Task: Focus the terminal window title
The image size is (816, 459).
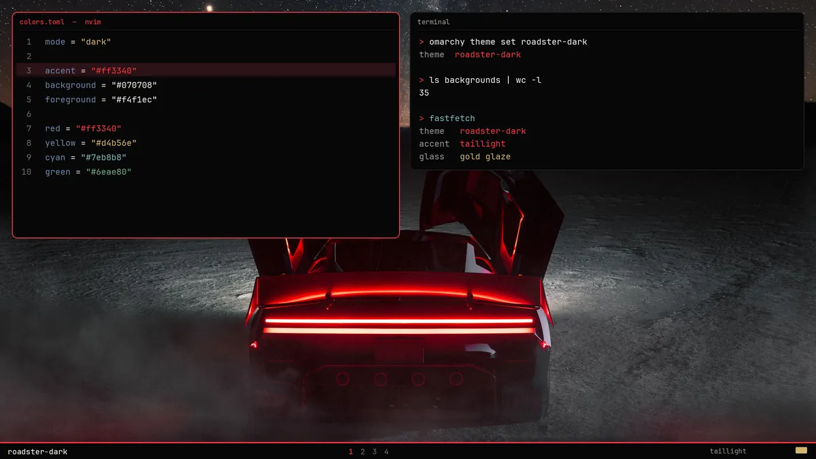Action: tap(433, 22)
